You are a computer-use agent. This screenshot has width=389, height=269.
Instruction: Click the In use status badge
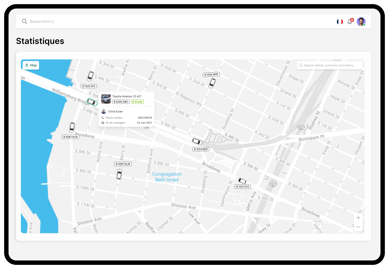click(137, 102)
